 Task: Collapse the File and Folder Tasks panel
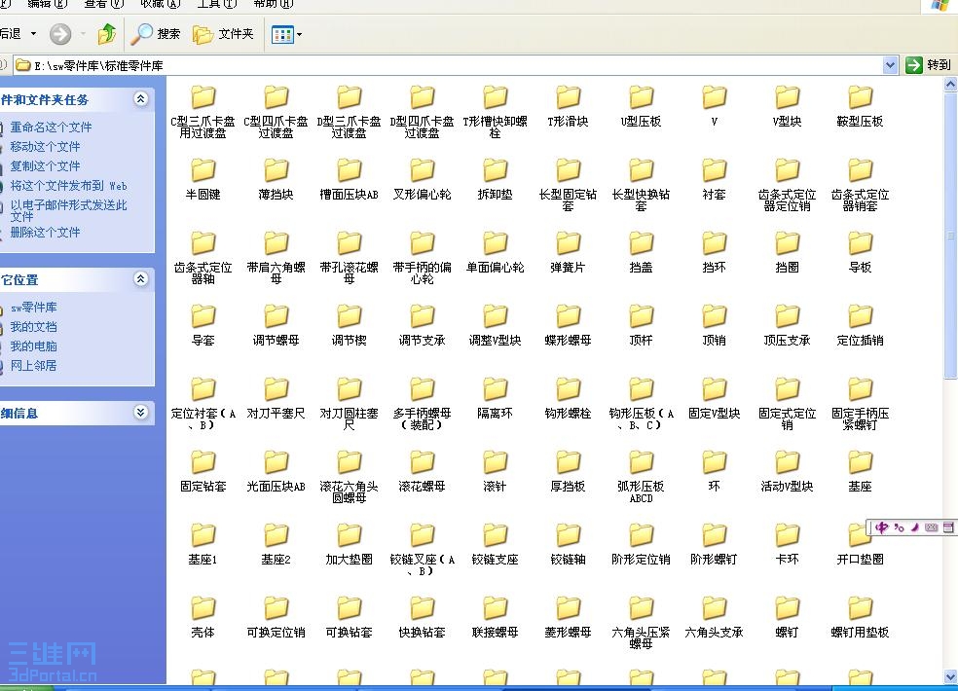click(140, 98)
